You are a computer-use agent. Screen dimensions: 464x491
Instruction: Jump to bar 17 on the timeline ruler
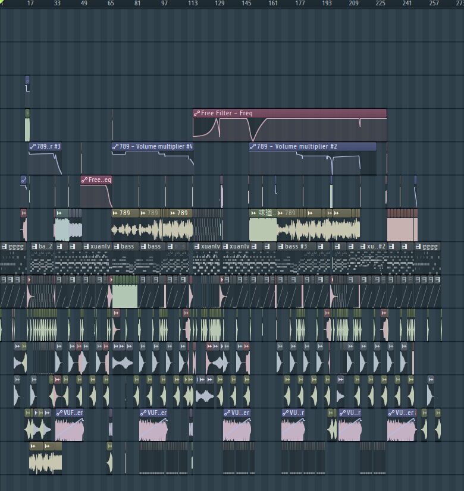click(x=30, y=4)
